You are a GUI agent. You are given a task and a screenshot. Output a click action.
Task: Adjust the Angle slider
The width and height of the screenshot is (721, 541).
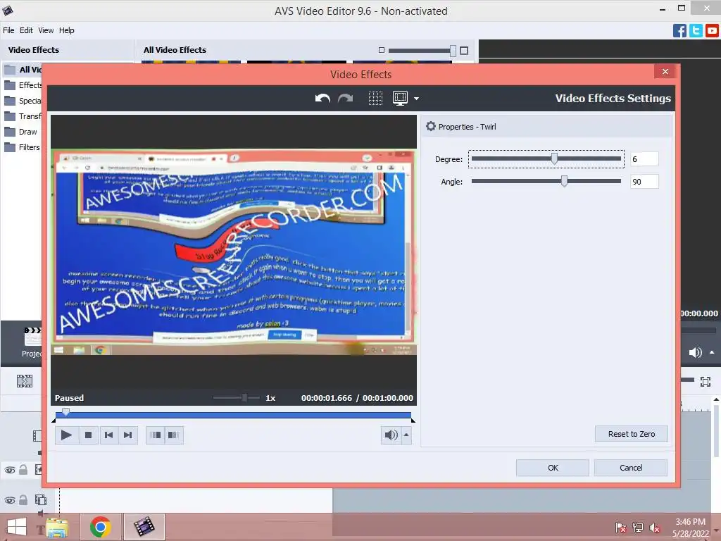click(564, 181)
